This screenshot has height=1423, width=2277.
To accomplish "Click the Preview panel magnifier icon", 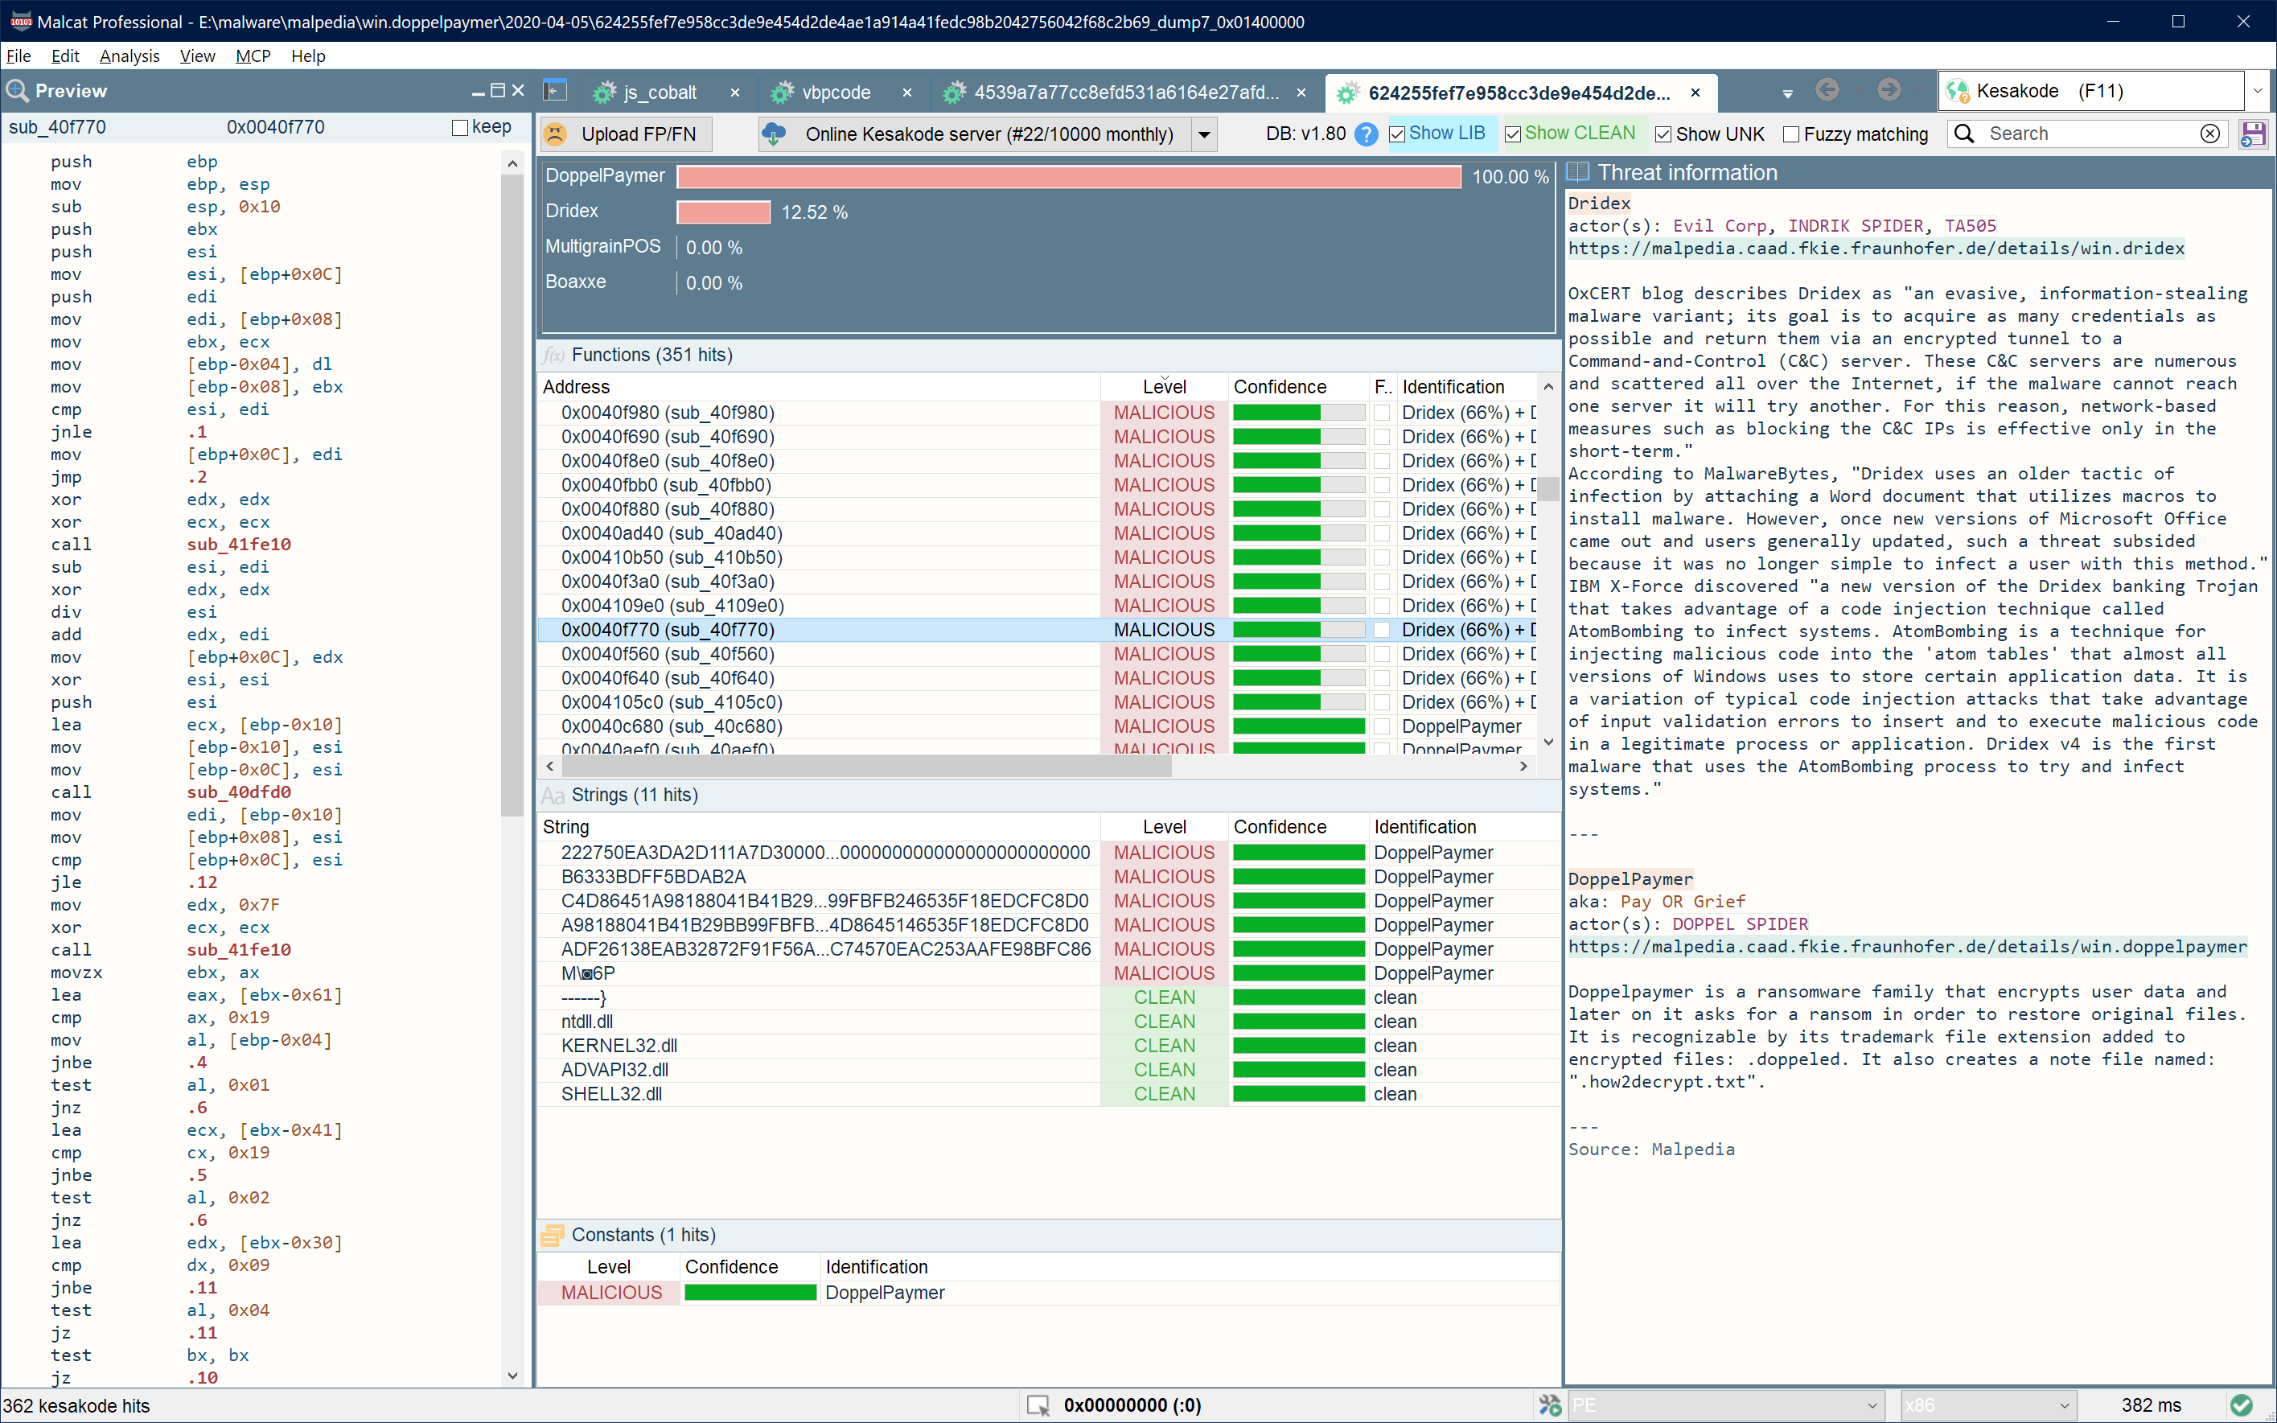I will pyautogui.click(x=17, y=91).
